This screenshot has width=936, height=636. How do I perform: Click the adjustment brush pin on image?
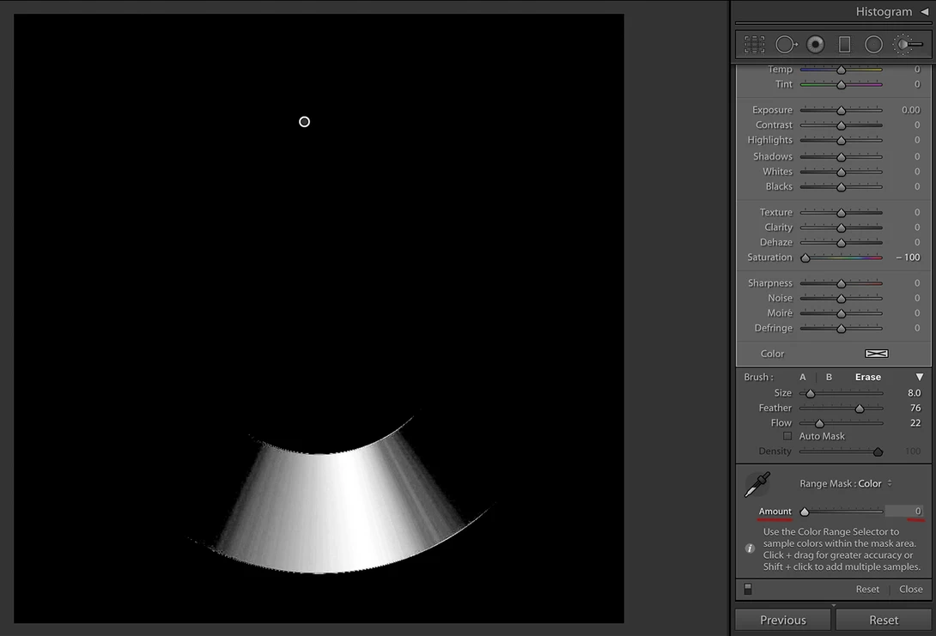pos(305,122)
